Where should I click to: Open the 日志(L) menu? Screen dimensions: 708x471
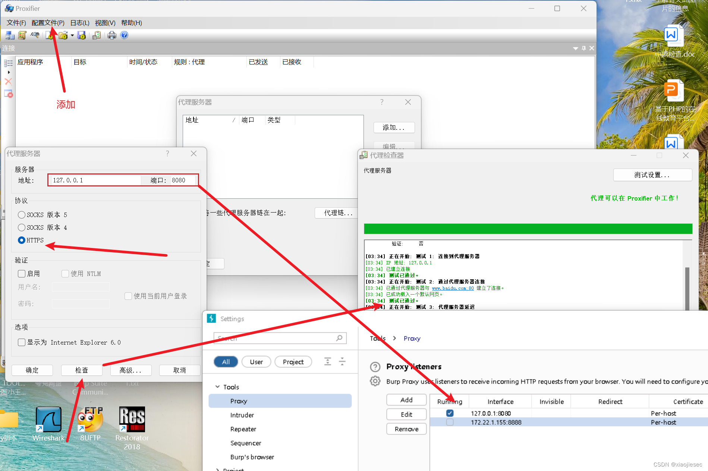pyautogui.click(x=80, y=23)
